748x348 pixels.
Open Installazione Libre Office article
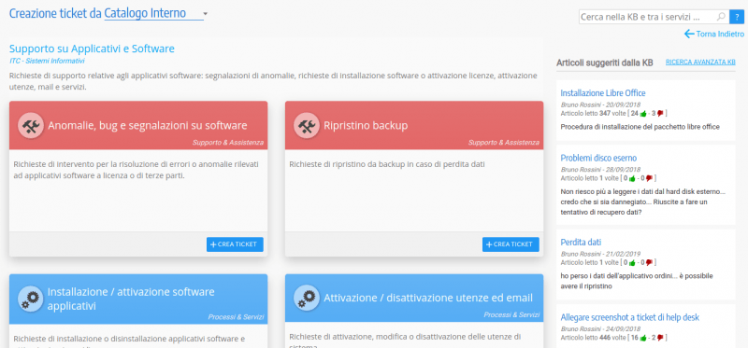(x=603, y=93)
